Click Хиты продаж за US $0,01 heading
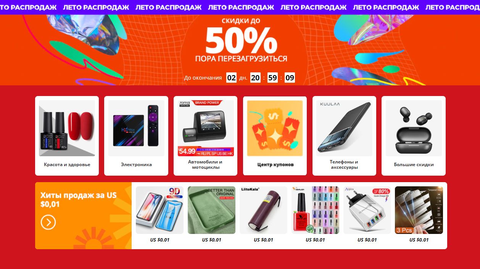 click(79, 200)
